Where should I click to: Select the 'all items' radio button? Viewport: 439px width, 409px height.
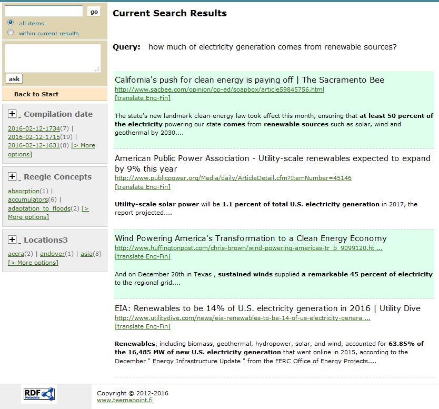click(11, 22)
